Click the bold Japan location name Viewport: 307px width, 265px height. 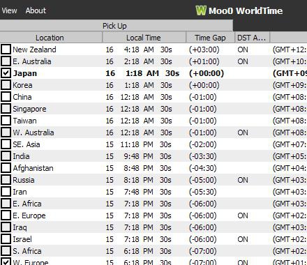(25, 73)
